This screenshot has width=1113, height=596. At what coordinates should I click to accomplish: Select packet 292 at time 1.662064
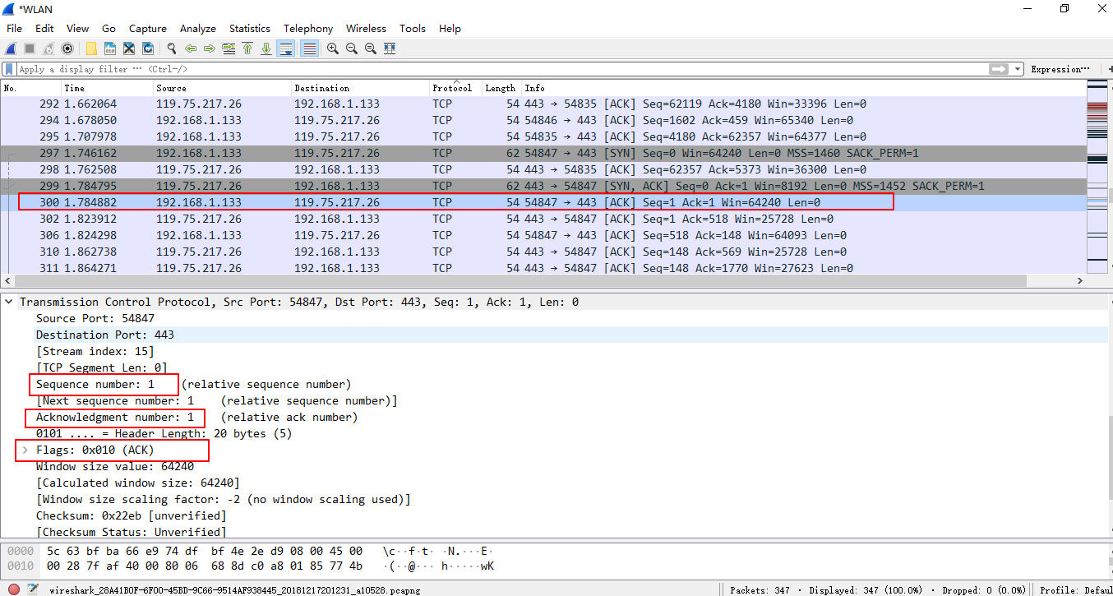[543, 104]
